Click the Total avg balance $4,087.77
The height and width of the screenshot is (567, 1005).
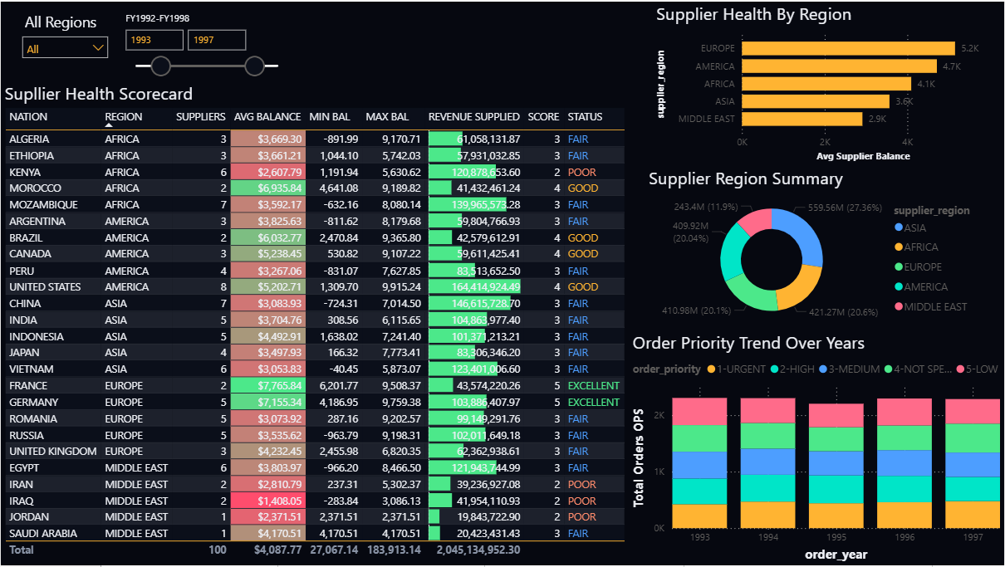click(278, 550)
